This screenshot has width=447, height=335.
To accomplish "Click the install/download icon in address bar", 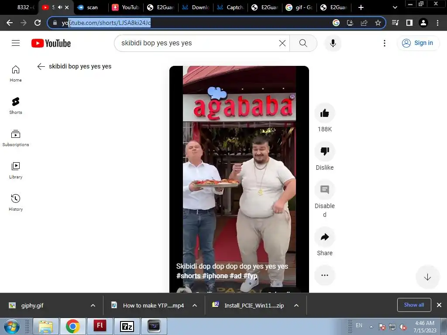I will click(x=350, y=23).
